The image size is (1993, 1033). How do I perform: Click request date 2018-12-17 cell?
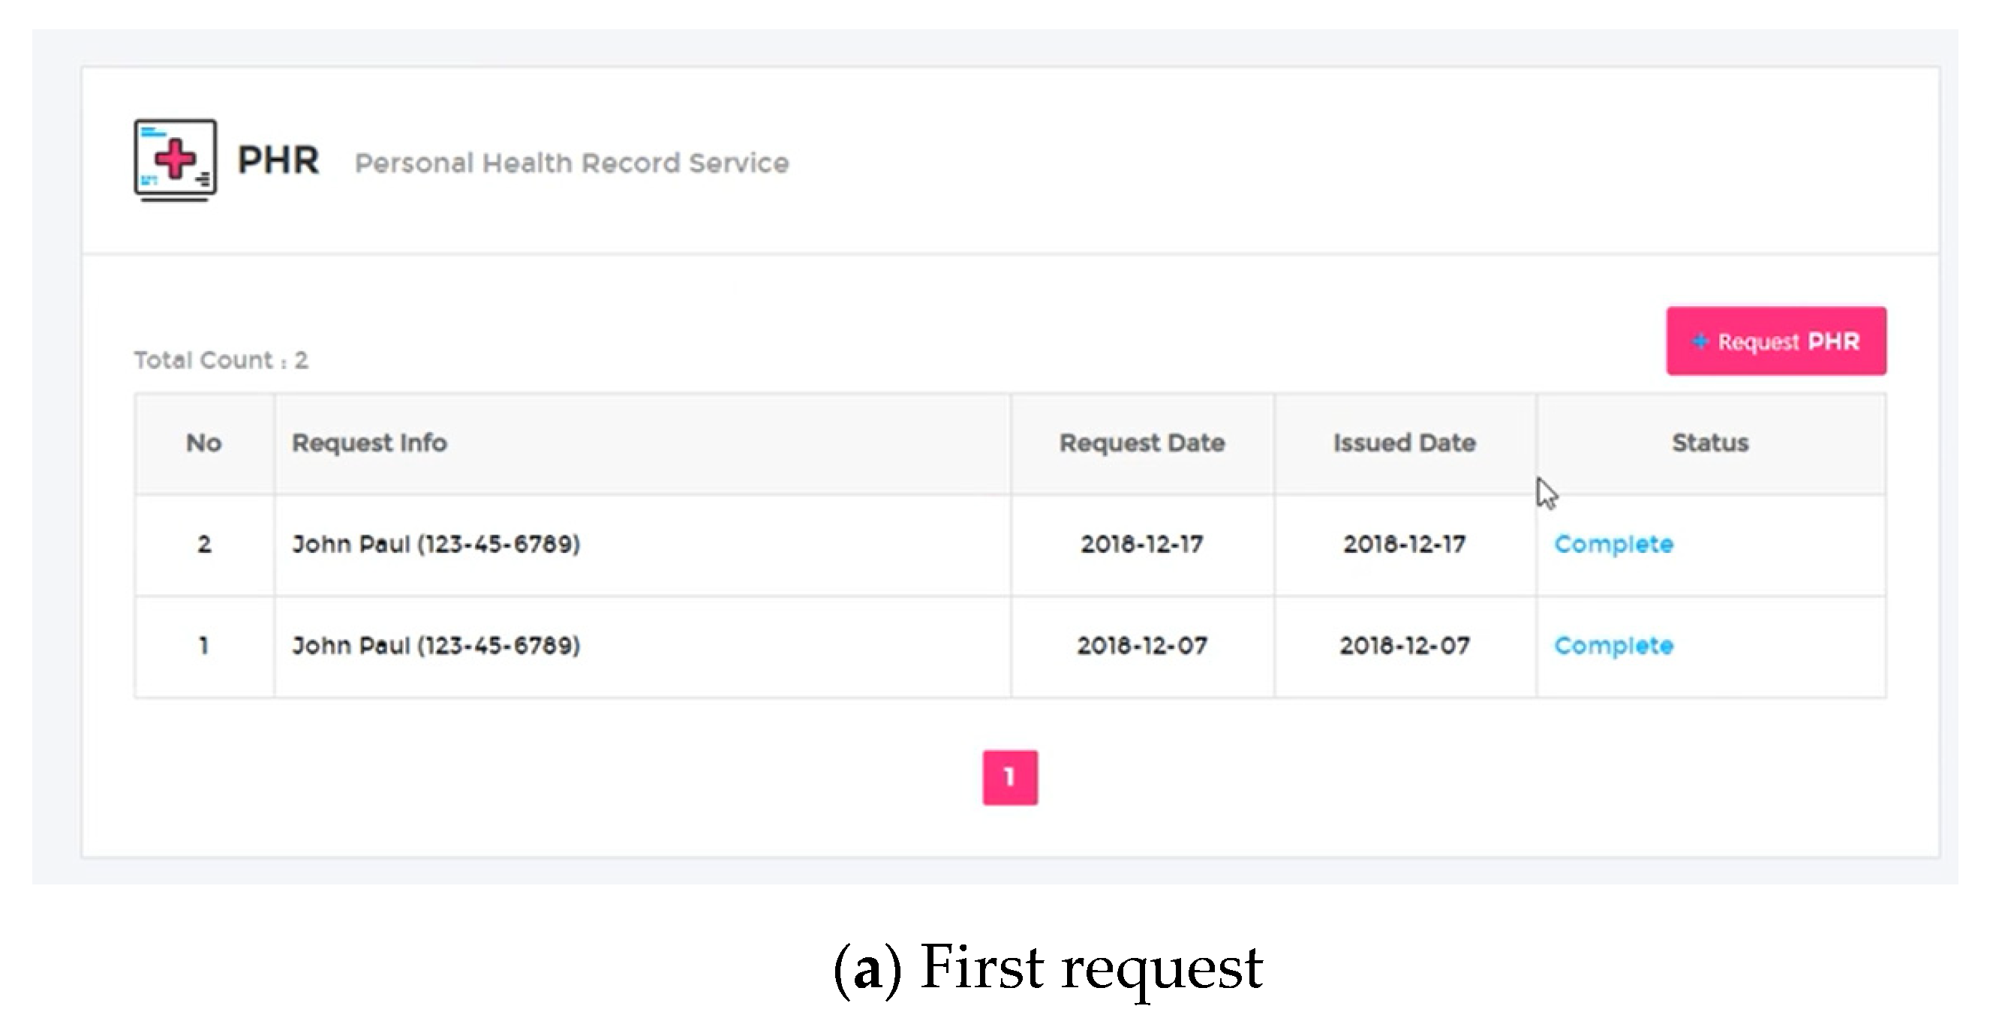point(1142,545)
